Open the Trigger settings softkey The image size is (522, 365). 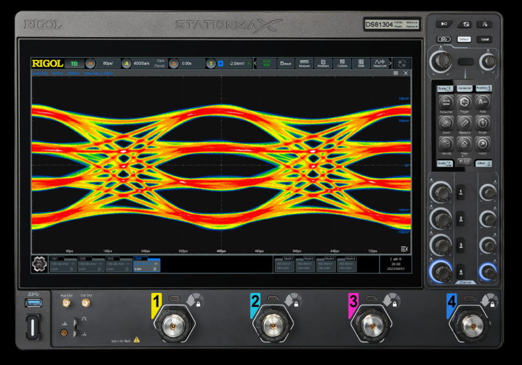point(464,102)
